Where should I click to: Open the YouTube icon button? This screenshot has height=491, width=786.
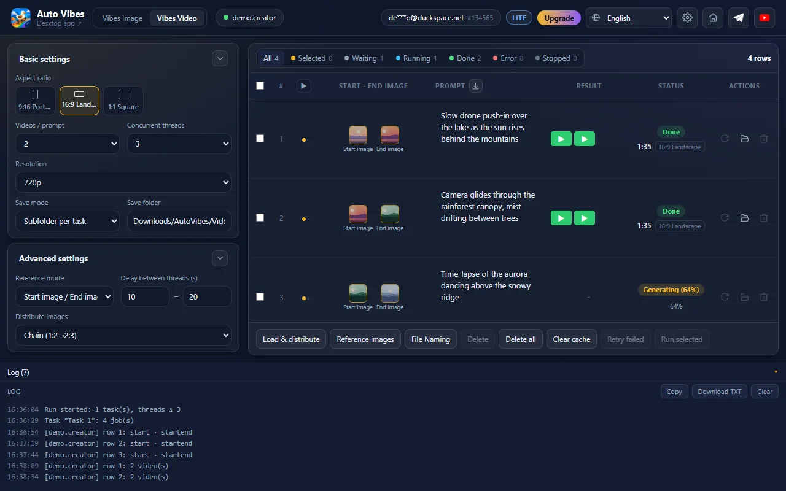[x=765, y=18]
